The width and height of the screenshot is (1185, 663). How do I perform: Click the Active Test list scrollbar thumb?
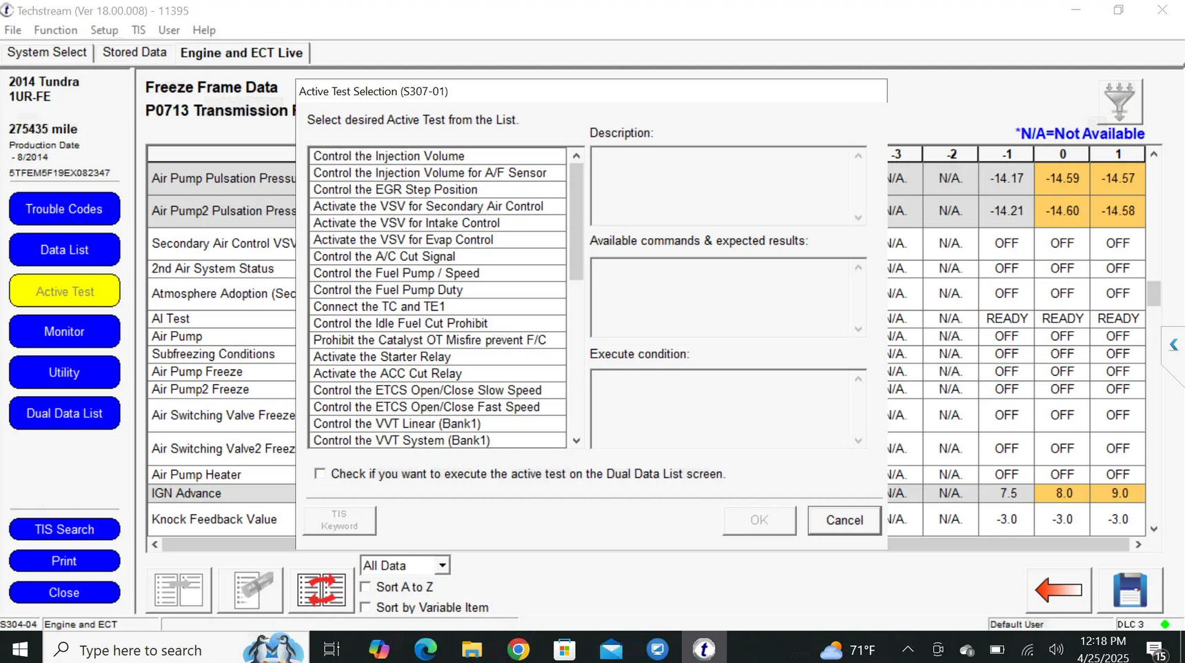(x=576, y=222)
